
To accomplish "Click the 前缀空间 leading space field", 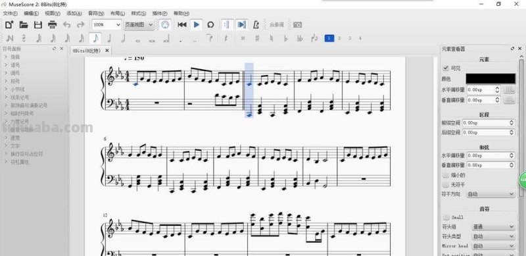I will coord(489,123).
